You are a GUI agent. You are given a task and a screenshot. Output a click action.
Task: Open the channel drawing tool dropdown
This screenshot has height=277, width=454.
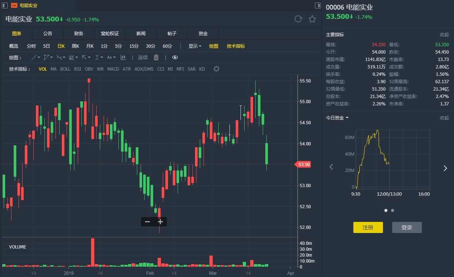(48, 57)
